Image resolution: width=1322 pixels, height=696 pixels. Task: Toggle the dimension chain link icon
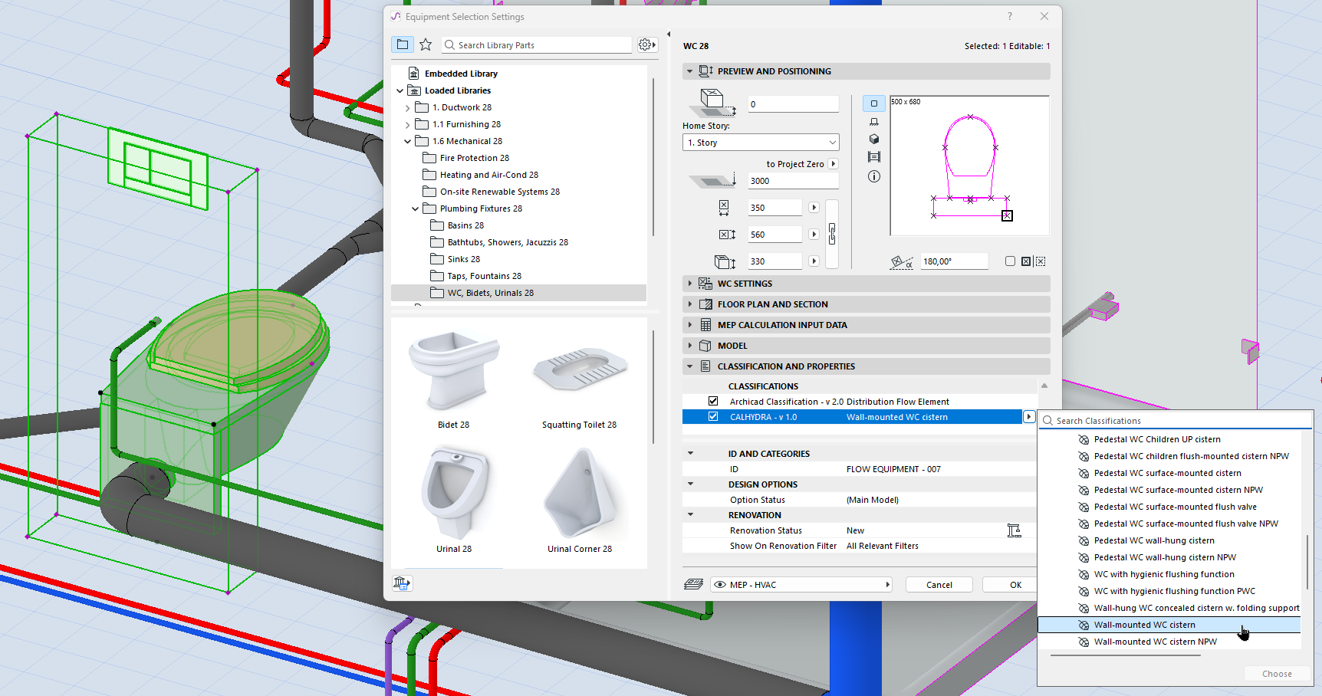[x=832, y=234]
